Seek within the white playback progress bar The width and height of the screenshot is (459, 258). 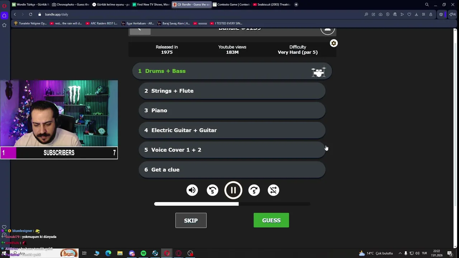[232, 204]
